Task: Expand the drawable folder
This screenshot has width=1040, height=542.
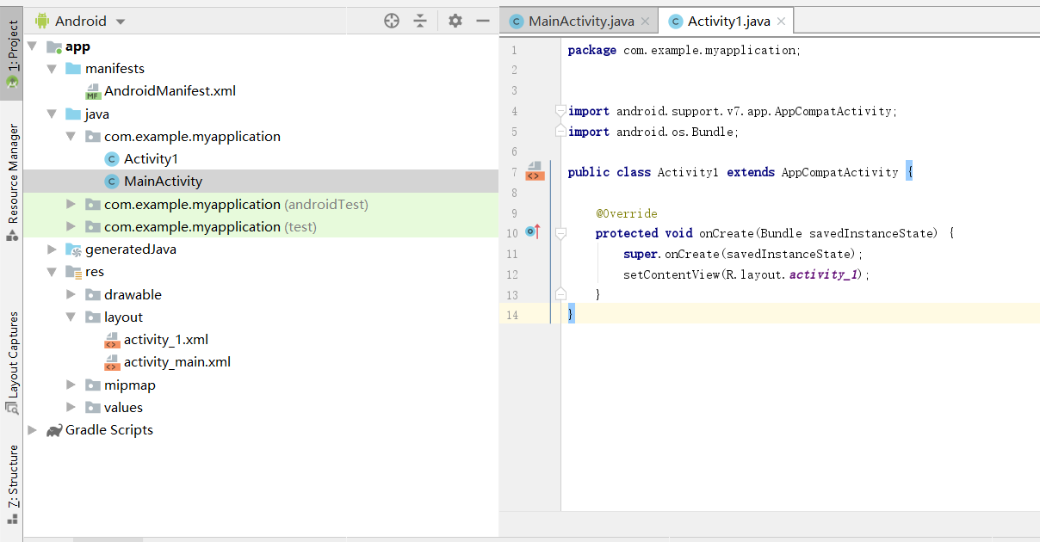Action: click(x=71, y=294)
